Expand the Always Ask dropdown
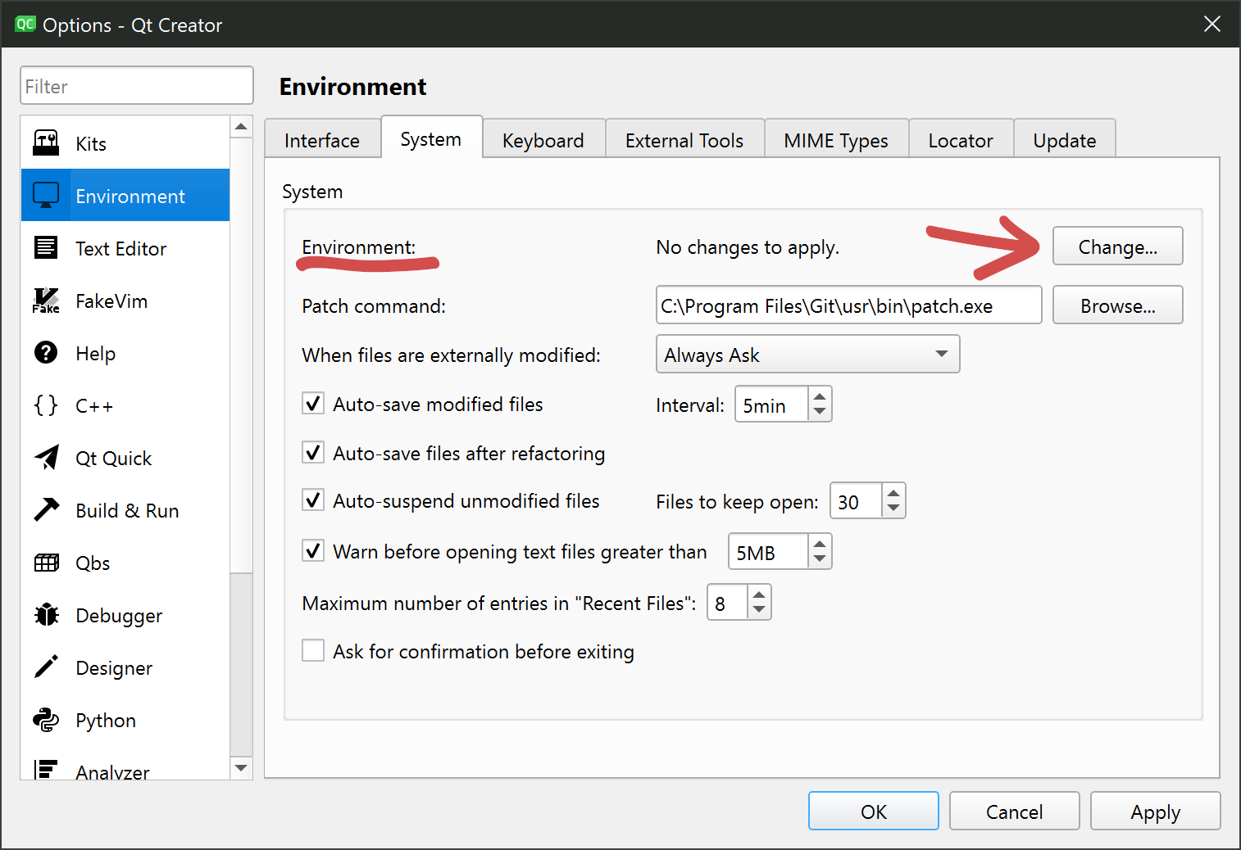The height and width of the screenshot is (850, 1241). tap(807, 355)
